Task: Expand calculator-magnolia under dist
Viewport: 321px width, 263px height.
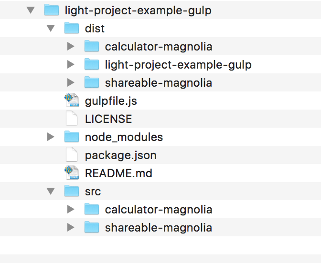Action: (71, 46)
